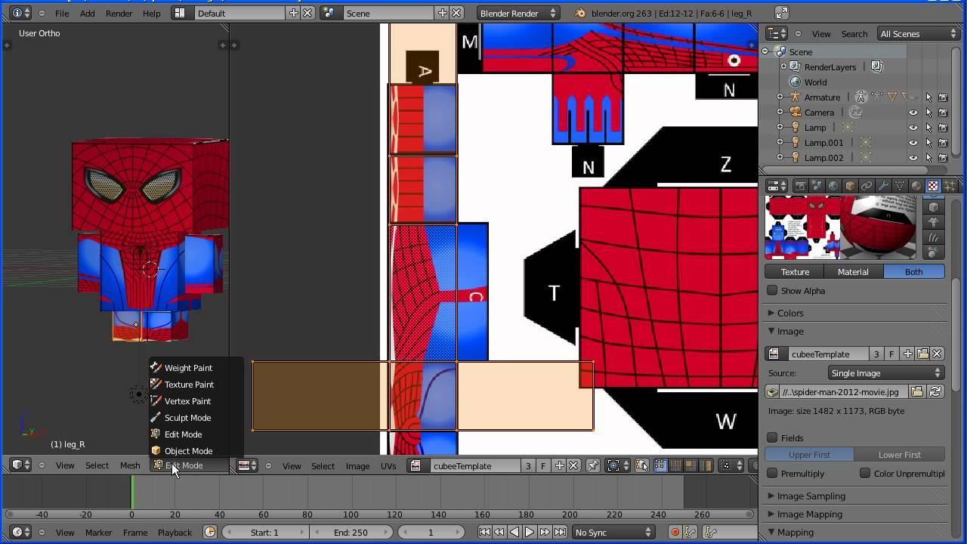Set texture preview to monkey shape
967x544 pixels.
click(x=935, y=222)
